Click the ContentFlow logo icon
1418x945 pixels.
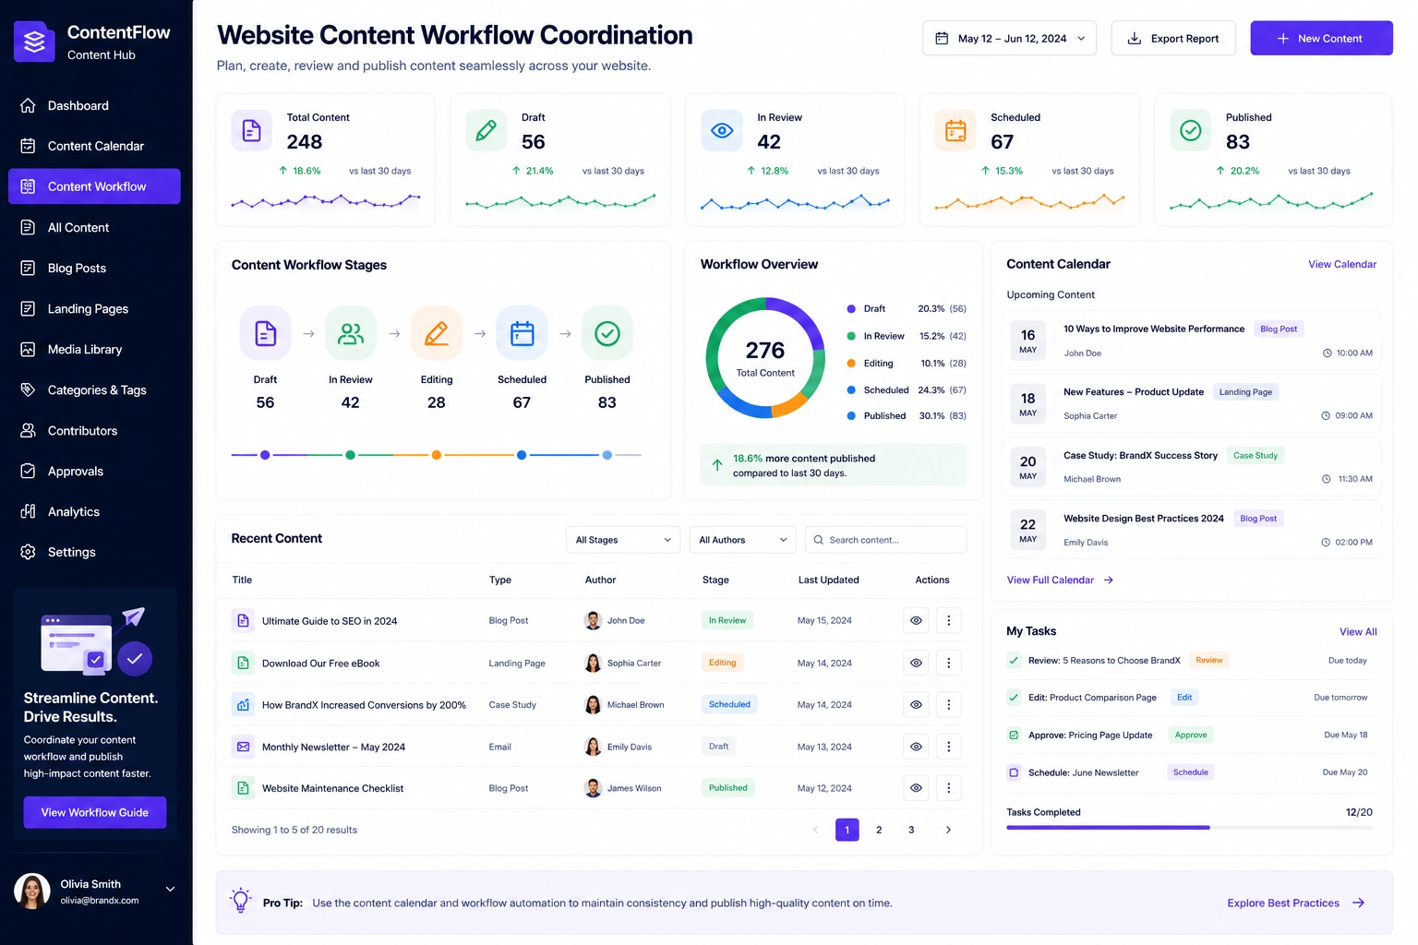coord(34,42)
